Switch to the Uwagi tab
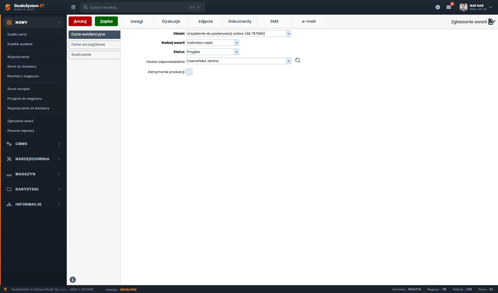The image size is (498, 293). click(x=137, y=21)
